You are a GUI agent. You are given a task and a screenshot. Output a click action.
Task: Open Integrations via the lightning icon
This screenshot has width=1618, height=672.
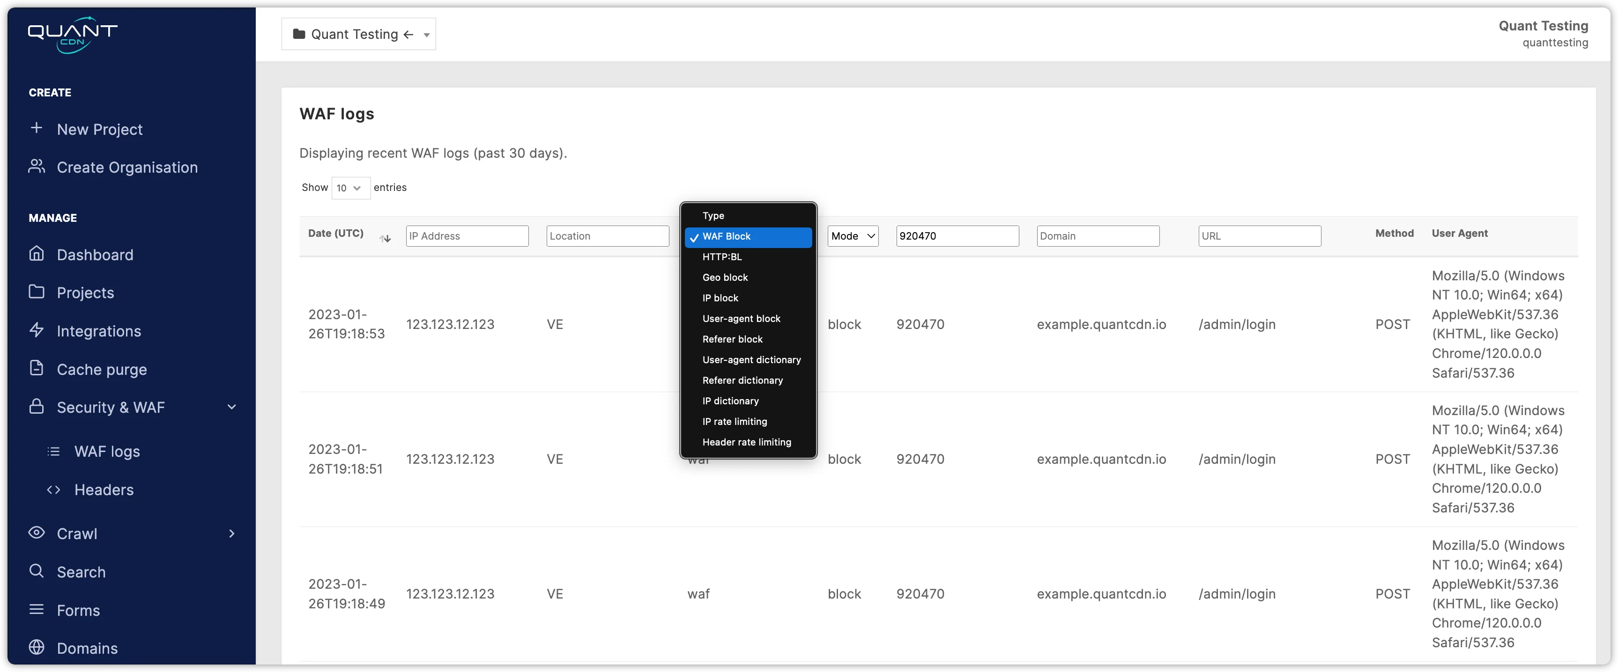tap(37, 331)
